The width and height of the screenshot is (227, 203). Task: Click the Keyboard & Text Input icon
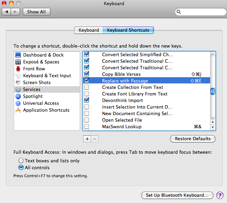click(x=18, y=75)
